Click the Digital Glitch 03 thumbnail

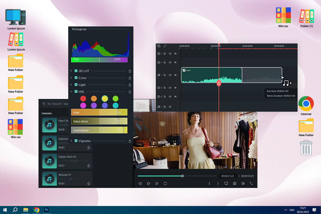tap(49, 161)
